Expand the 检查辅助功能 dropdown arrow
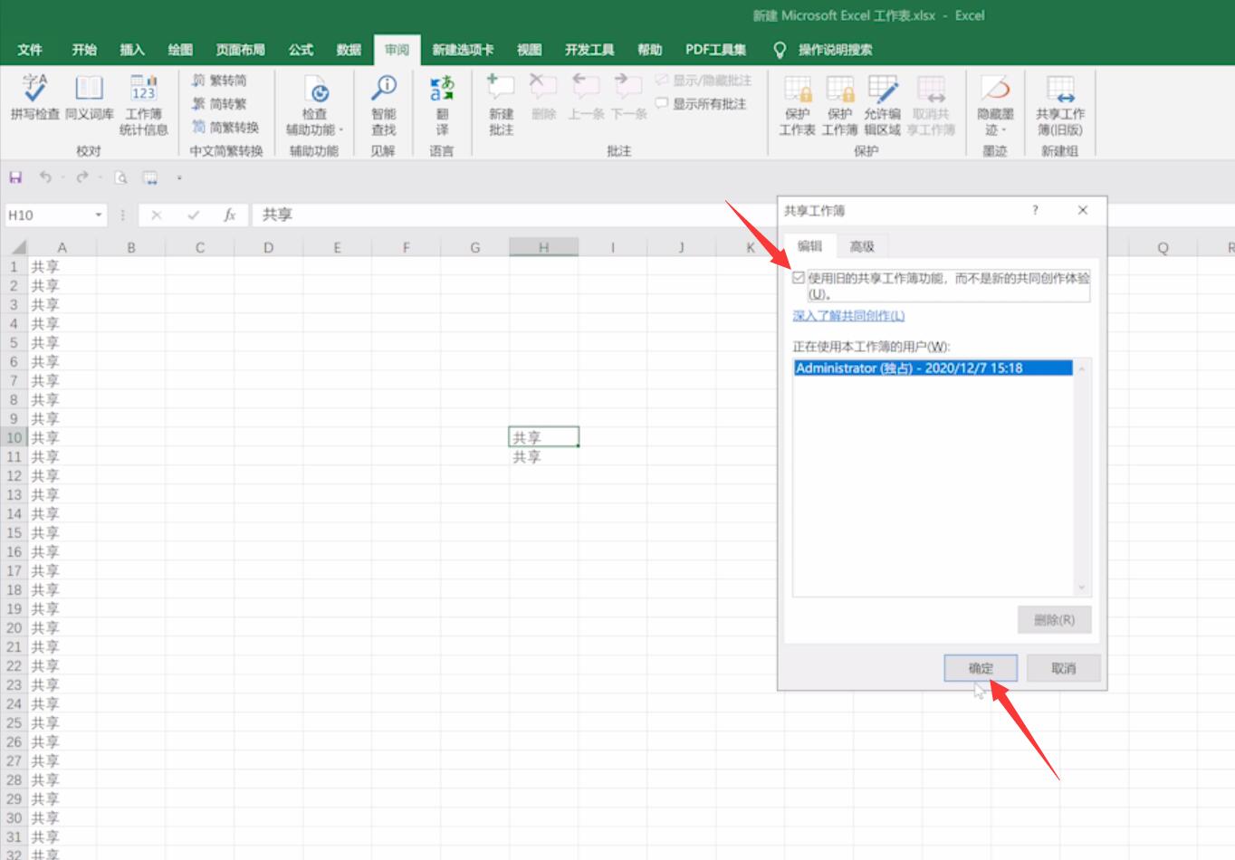The image size is (1235, 860). [341, 130]
